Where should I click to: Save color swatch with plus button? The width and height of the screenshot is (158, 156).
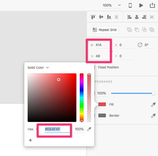coord(30,140)
